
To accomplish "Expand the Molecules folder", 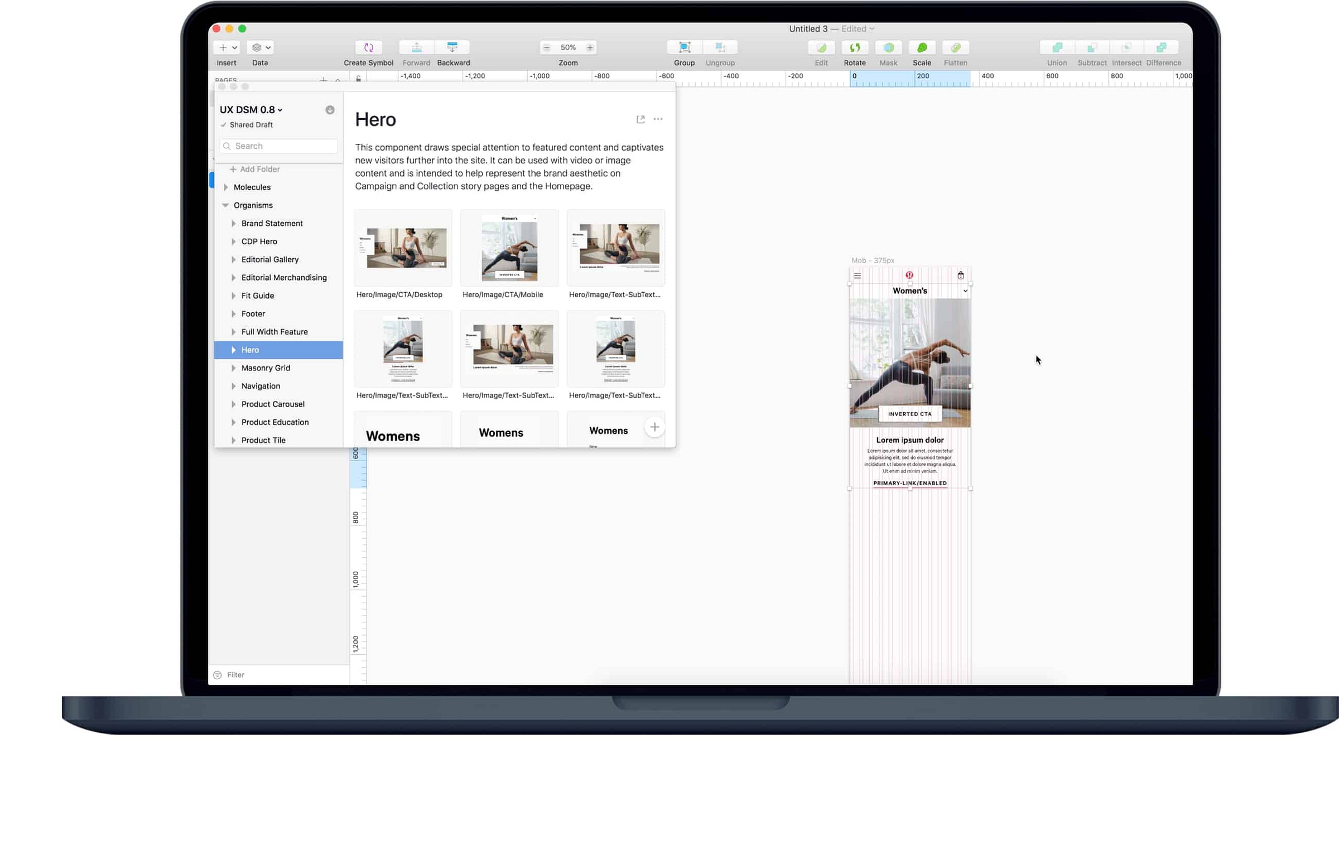I will [x=226, y=187].
